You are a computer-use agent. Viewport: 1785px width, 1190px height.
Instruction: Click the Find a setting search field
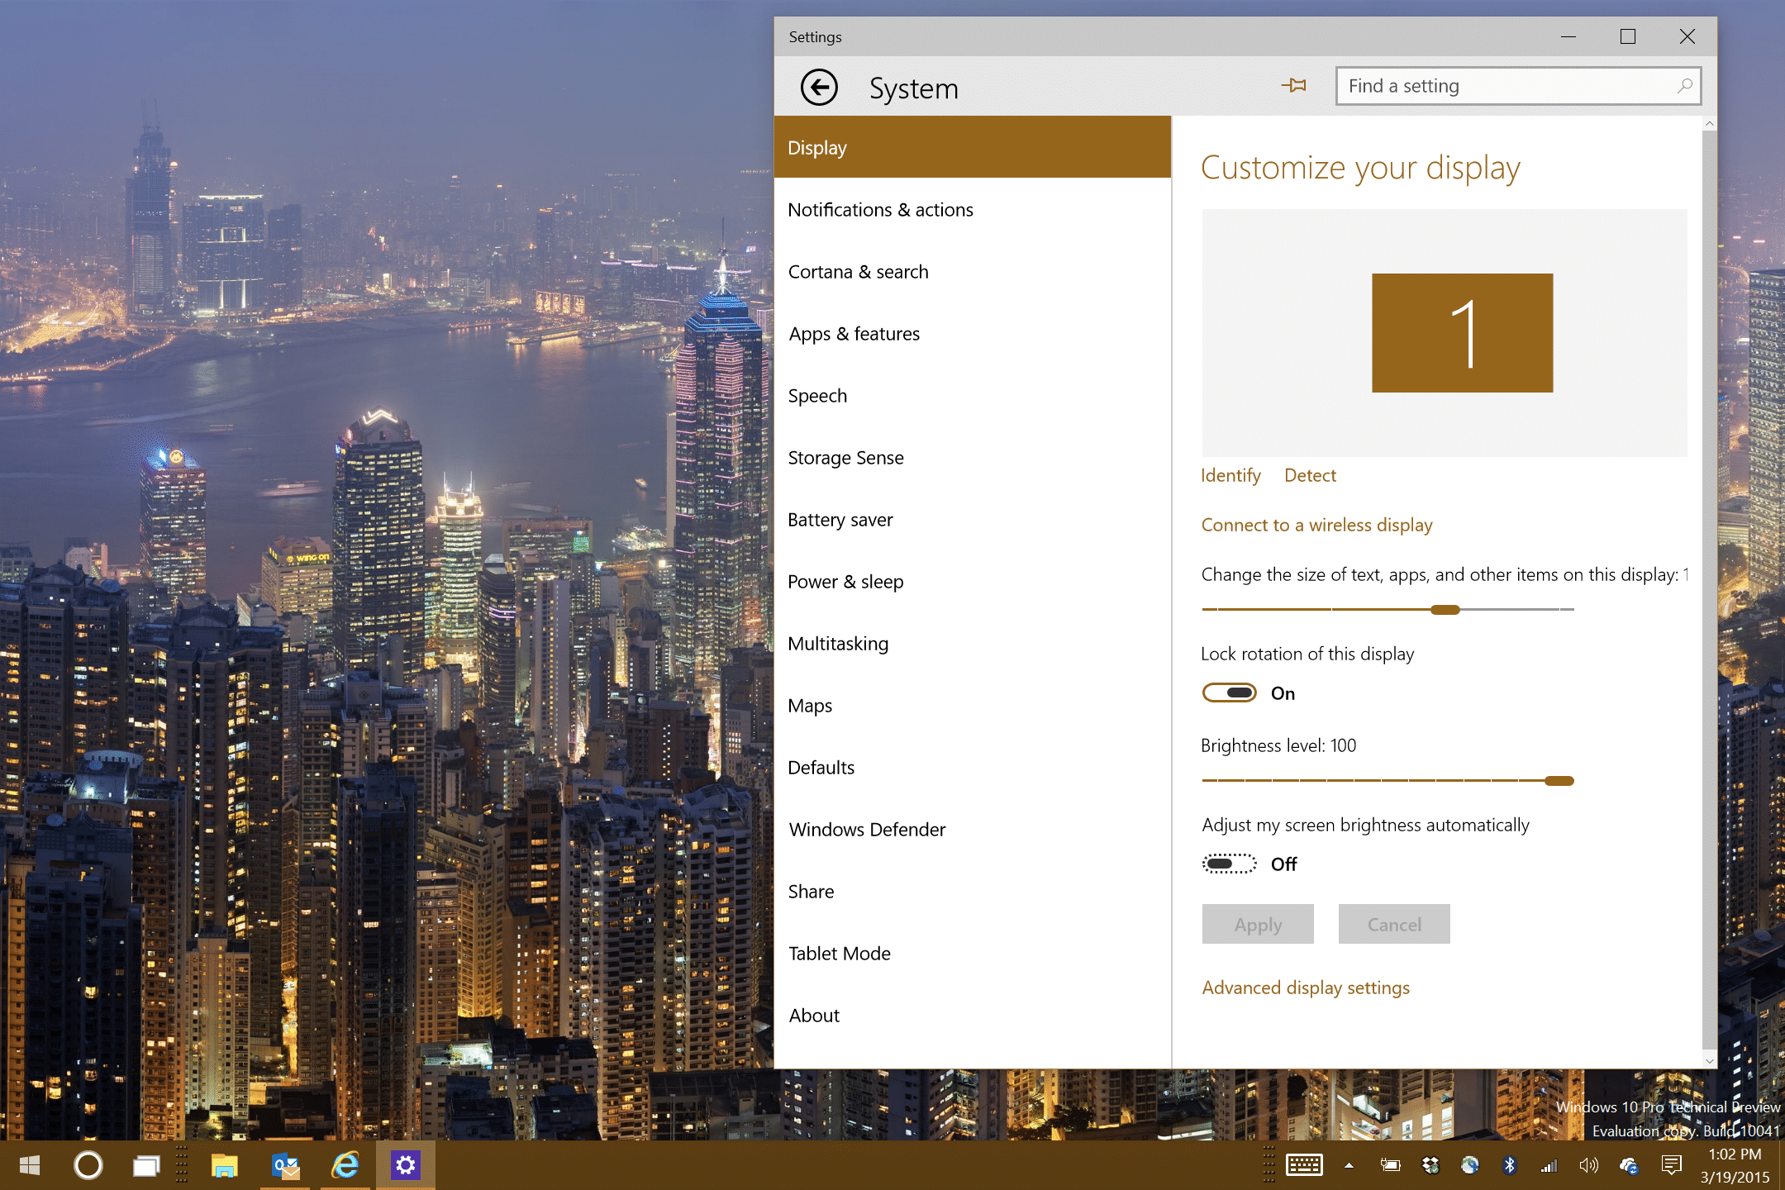click(1518, 86)
